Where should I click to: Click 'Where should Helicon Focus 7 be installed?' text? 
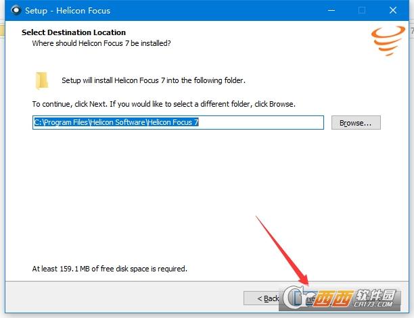pyautogui.click(x=101, y=43)
